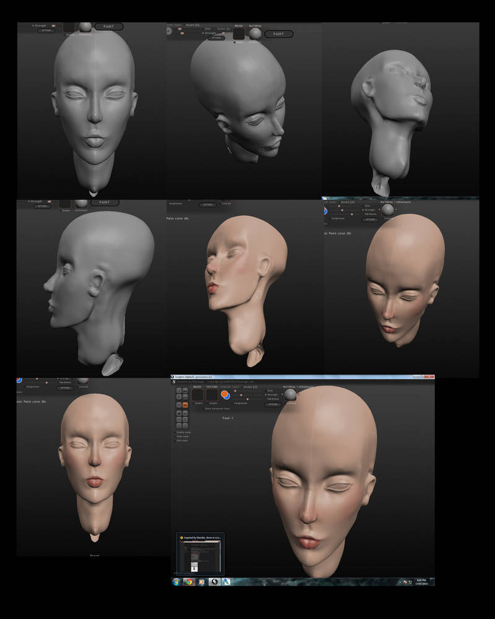Toggle Enable under the Texture swatch
Viewport: 495px width, 619px height.
(x=213, y=404)
